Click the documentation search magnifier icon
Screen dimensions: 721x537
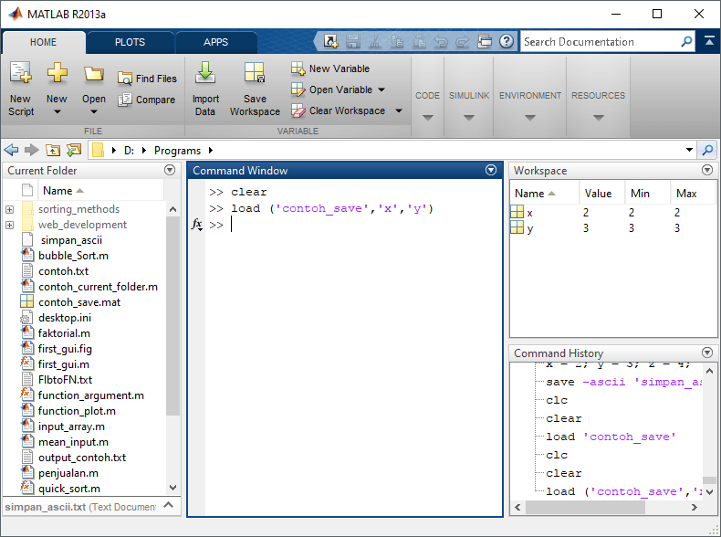click(686, 42)
